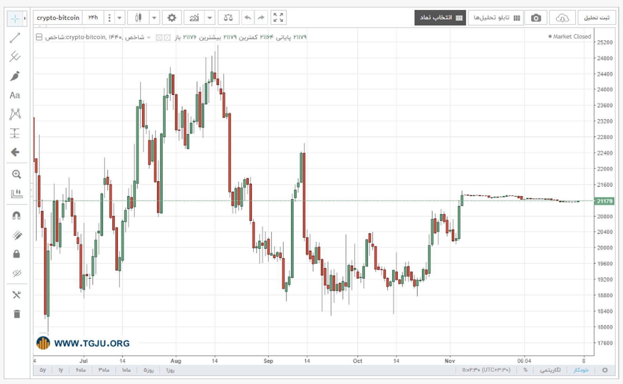The height and width of the screenshot is (384, 623).
Task: Choose the pitchfork drawing tool
Action: tap(15, 57)
